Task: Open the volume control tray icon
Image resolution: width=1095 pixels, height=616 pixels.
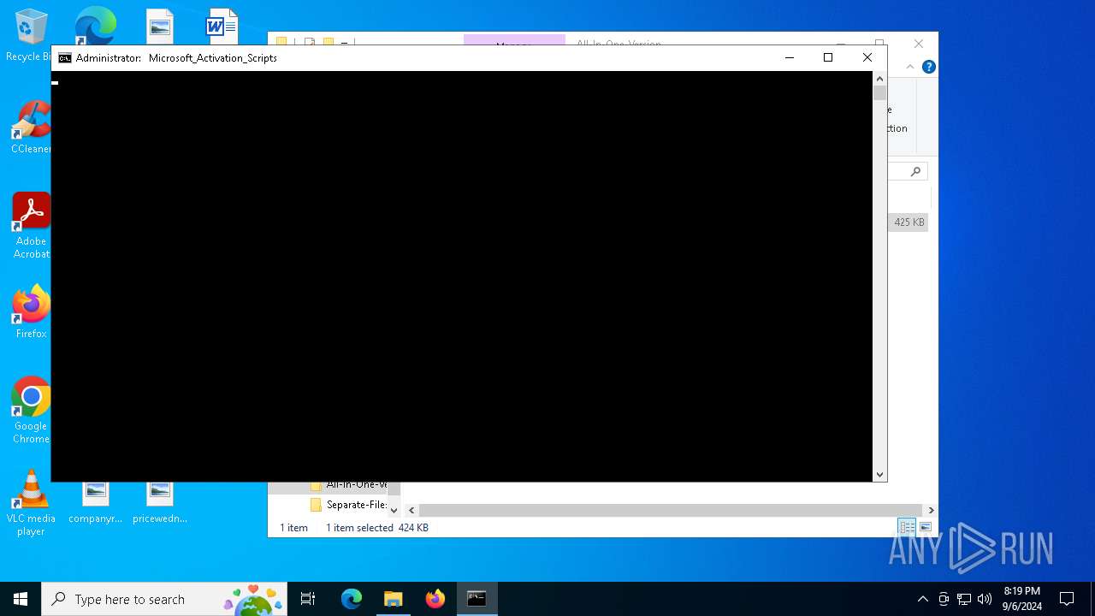Action: tap(985, 599)
